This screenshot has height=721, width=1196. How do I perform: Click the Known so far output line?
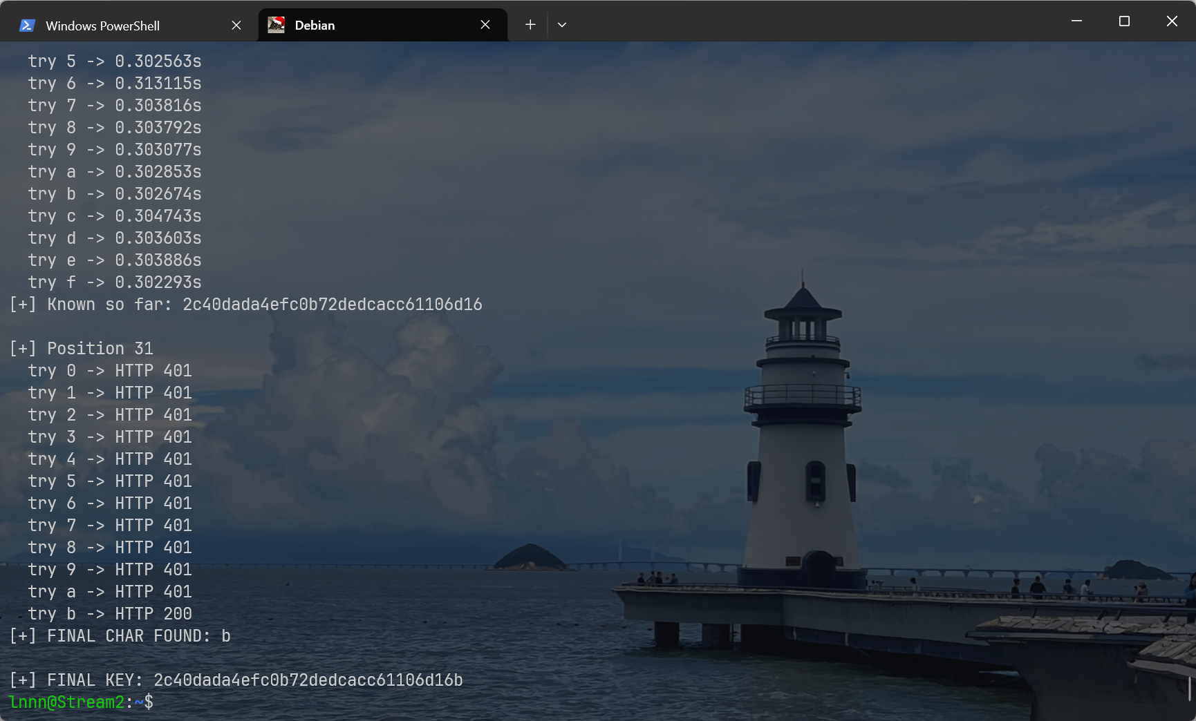point(245,305)
